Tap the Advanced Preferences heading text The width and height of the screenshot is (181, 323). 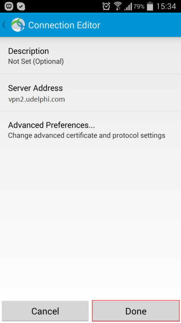[x=51, y=125]
